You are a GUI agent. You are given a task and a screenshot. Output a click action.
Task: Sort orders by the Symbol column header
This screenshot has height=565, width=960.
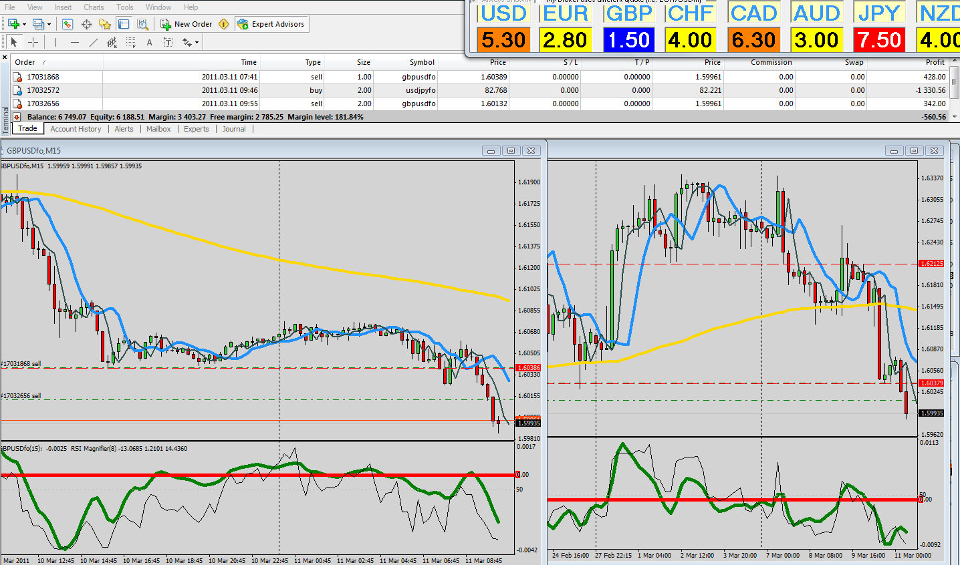click(405, 62)
